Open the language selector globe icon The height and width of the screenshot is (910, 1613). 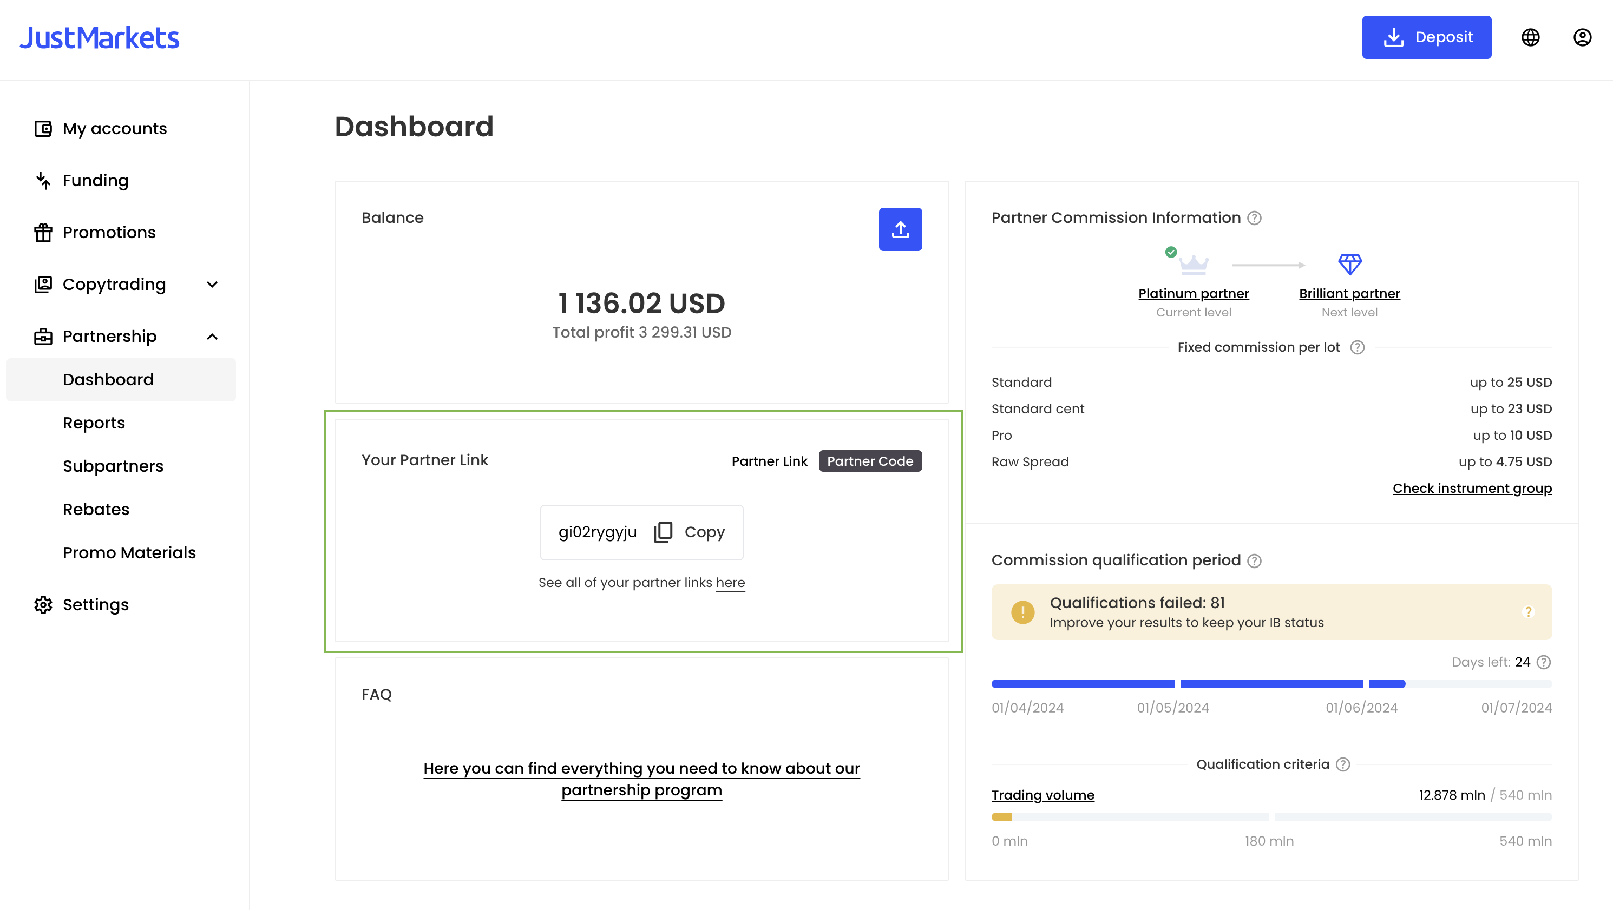(1531, 37)
